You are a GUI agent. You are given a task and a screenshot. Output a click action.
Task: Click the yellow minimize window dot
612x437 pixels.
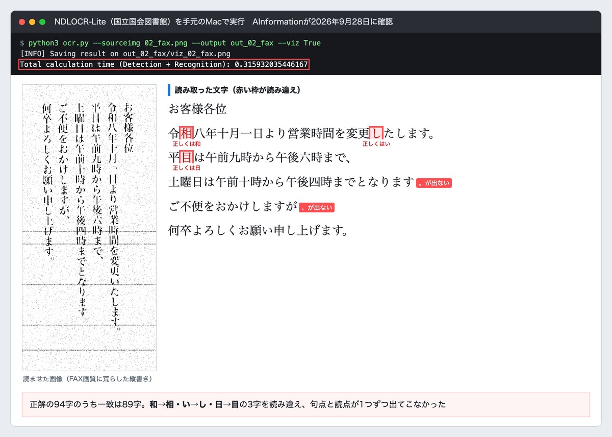32,22
